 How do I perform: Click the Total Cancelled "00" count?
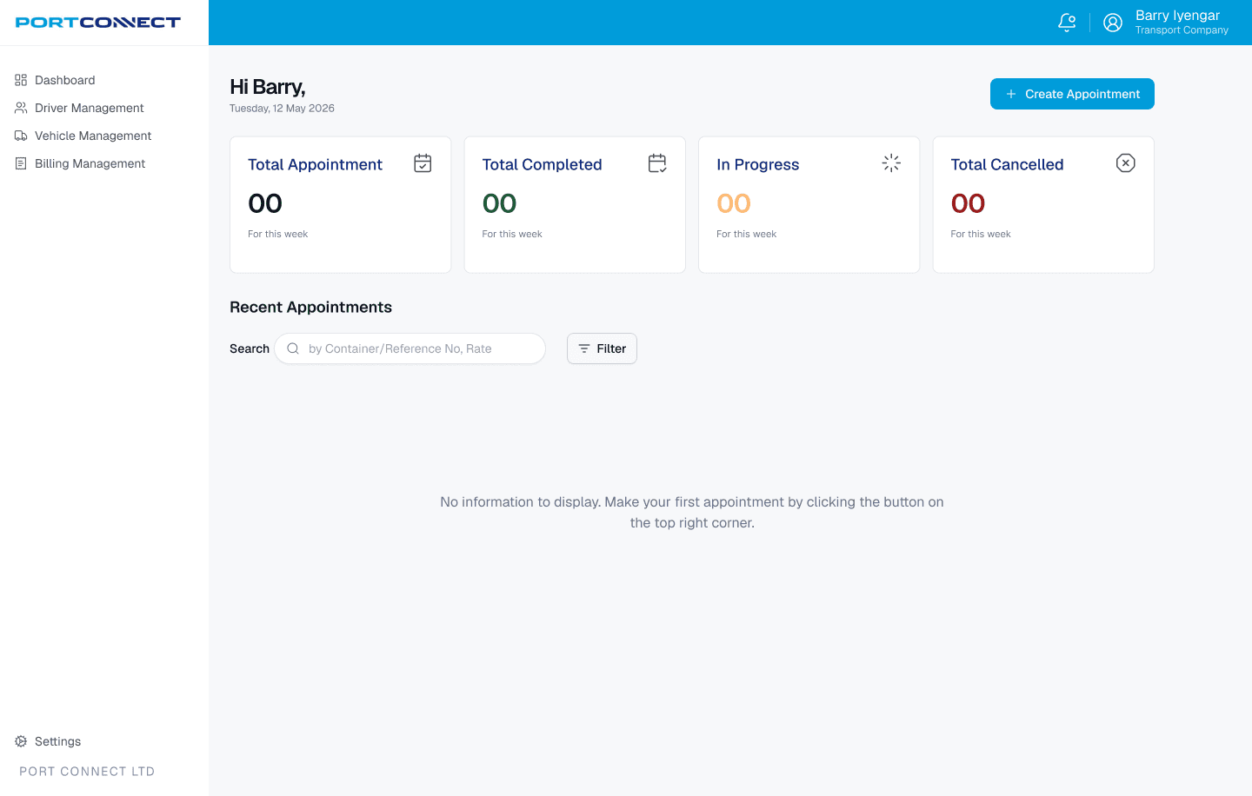coord(969,203)
